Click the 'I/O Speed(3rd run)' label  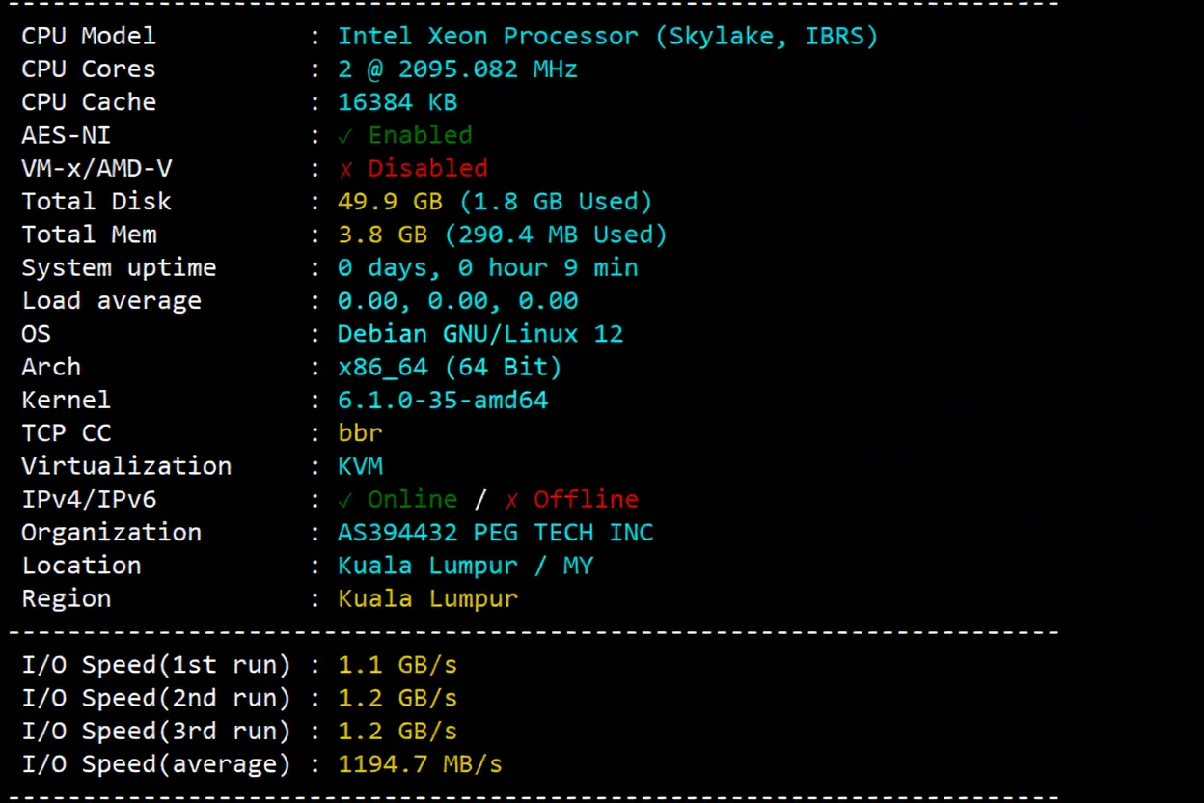coord(156,732)
